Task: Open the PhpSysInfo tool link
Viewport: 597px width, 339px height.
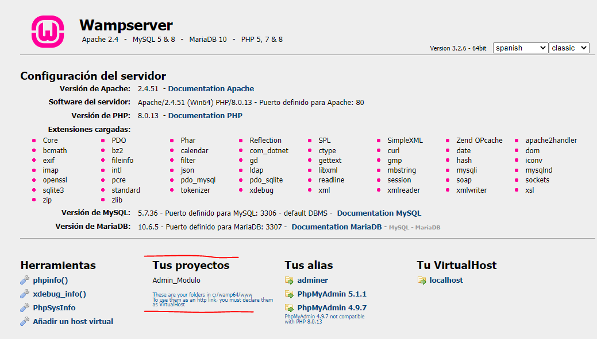Action: pyautogui.click(x=54, y=307)
